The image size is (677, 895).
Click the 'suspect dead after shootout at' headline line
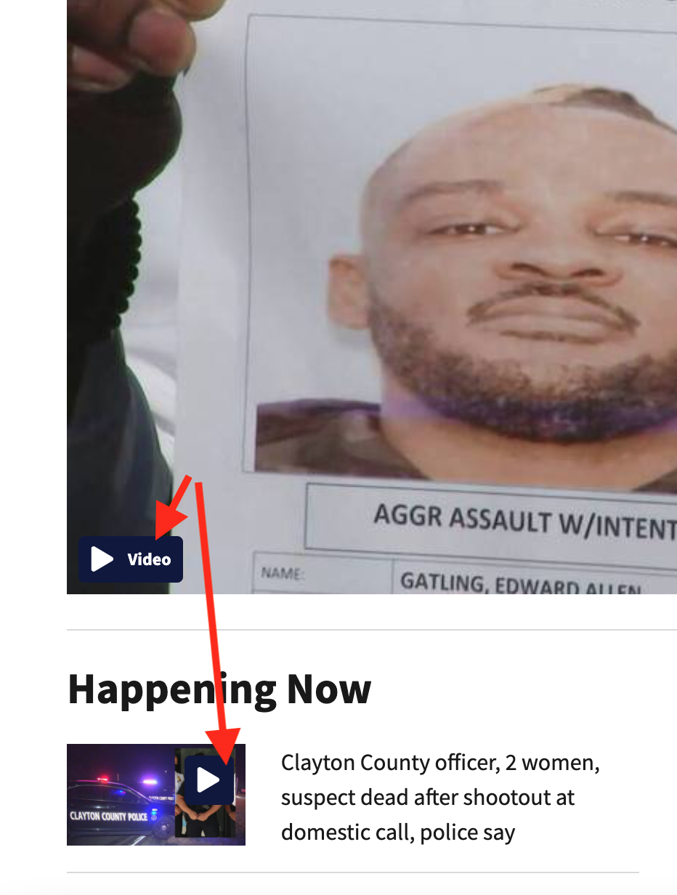point(428,798)
